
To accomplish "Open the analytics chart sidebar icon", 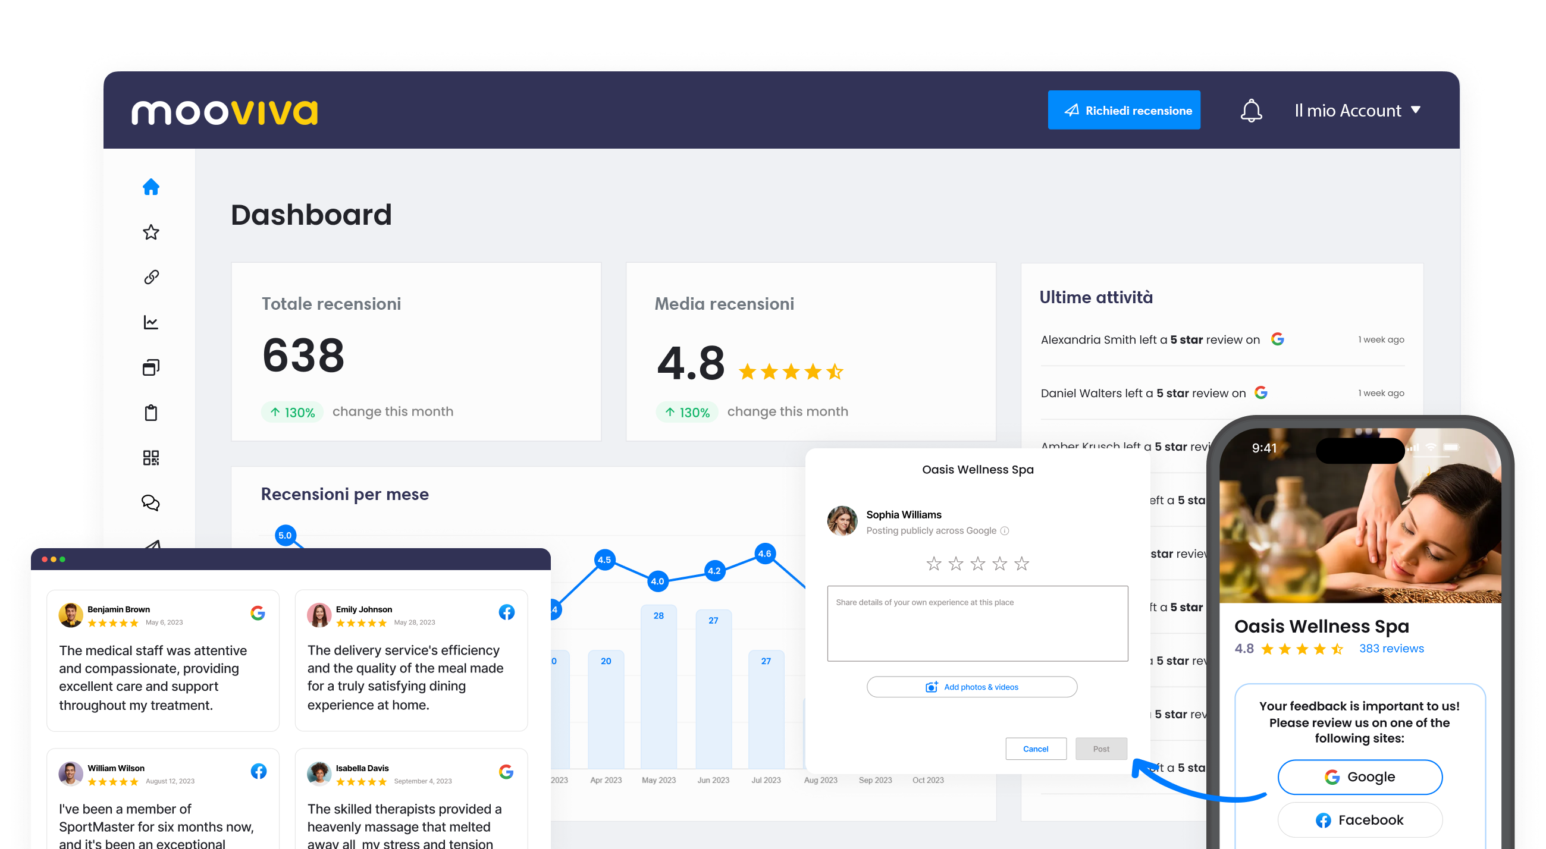I will pos(150,322).
